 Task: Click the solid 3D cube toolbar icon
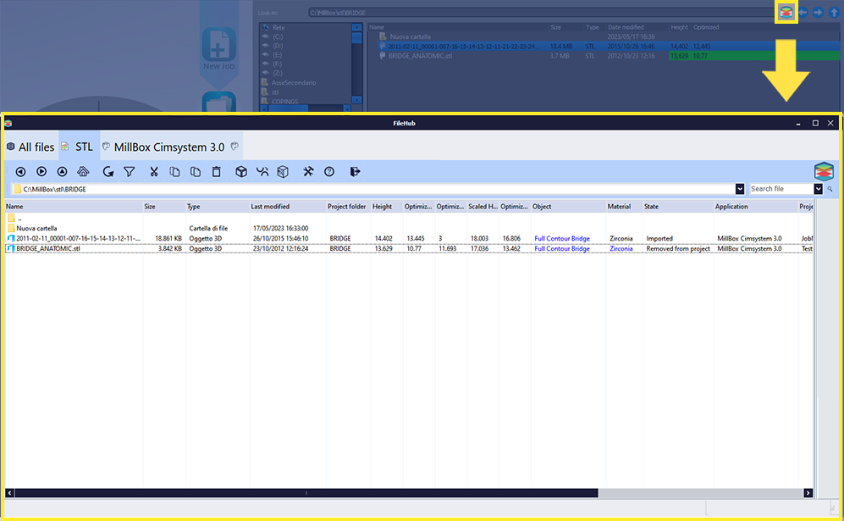pyautogui.click(x=241, y=172)
